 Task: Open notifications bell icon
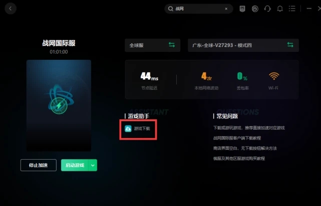[280, 9]
